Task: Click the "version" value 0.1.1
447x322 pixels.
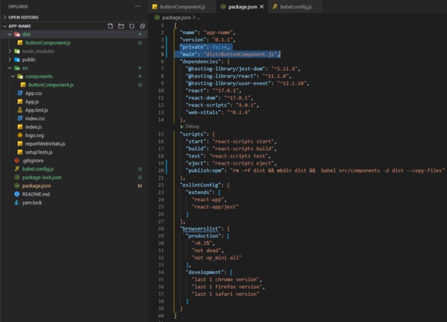Action: (x=223, y=40)
